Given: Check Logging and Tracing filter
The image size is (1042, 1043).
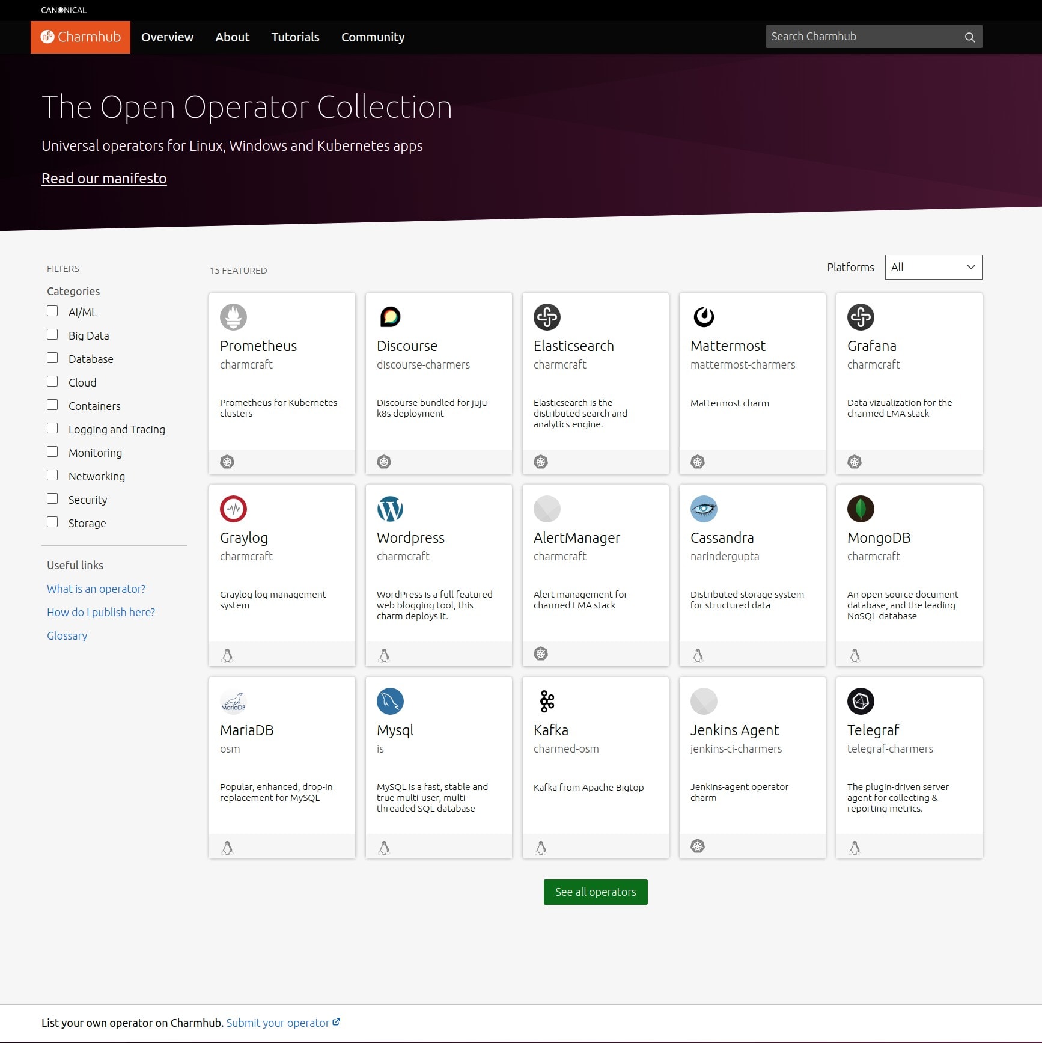Looking at the screenshot, I should tap(52, 429).
